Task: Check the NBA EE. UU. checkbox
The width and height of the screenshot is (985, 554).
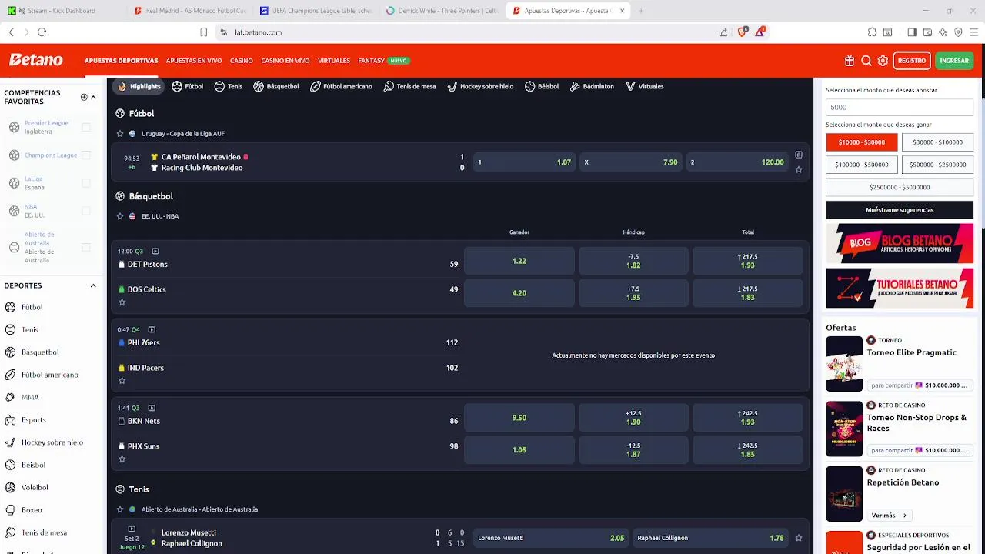Action: coord(86,211)
